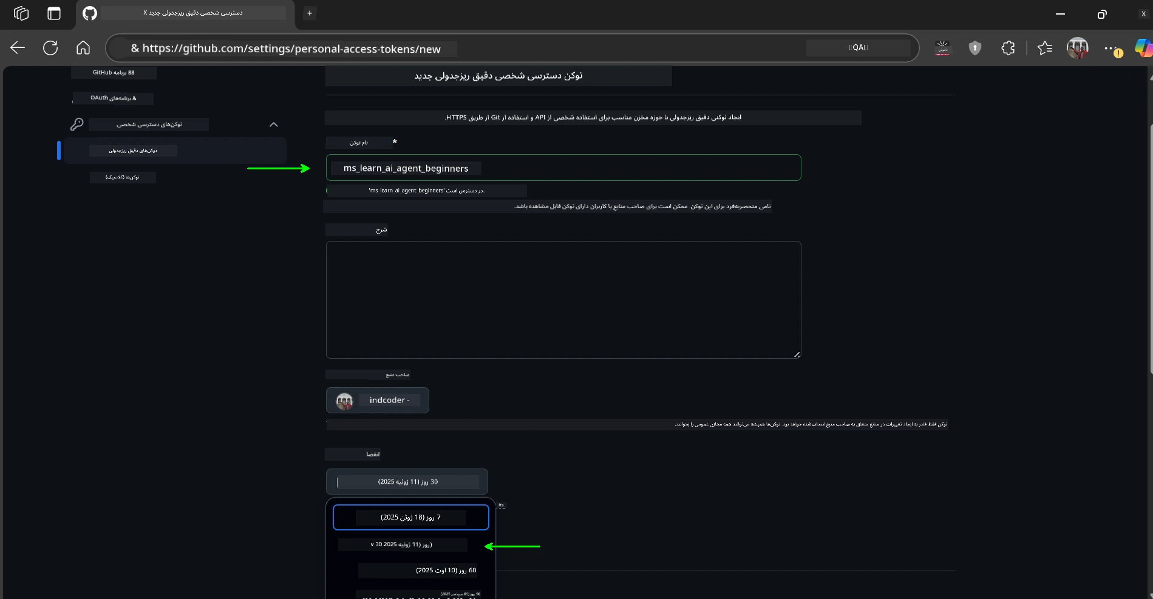This screenshot has height=599, width=1153.
Task: Open the browser security shield icon
Action: [974, 48]
